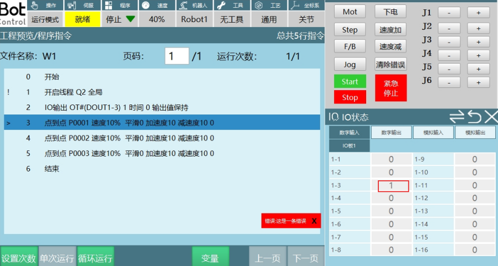Click the 速度 speed gauge icon
498x266 pixels.
(x=146, y=5)
